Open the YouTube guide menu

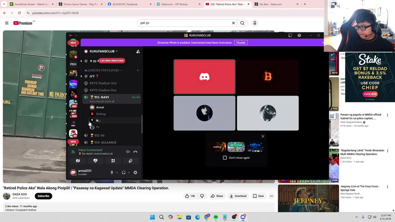click(x=6, y=23)
